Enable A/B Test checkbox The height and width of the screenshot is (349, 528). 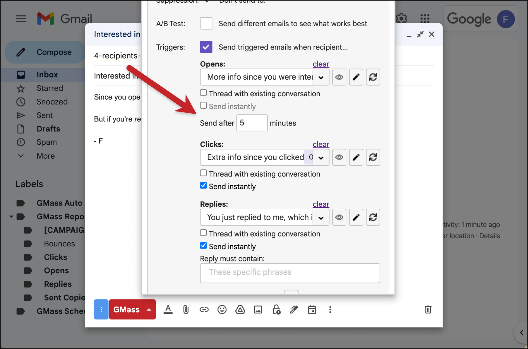206,23
